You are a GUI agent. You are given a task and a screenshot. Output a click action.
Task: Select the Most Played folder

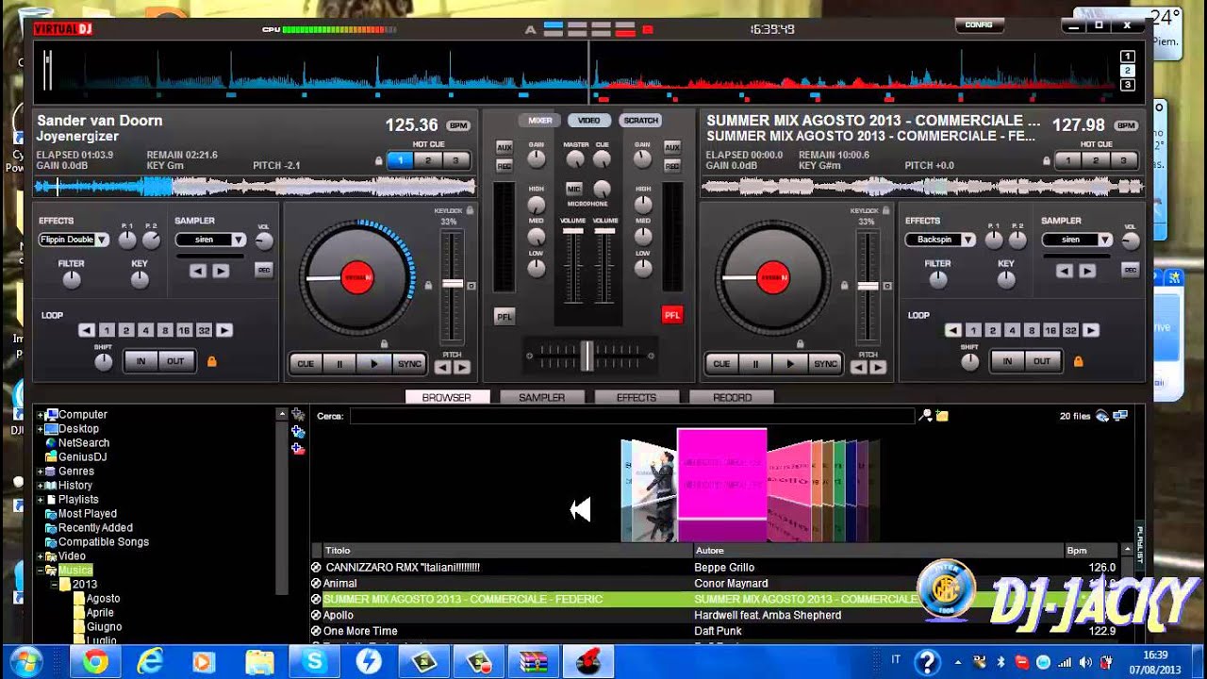tap(88, 514)
